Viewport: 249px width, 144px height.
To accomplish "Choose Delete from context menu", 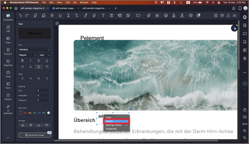I will (x=117, y=121).
